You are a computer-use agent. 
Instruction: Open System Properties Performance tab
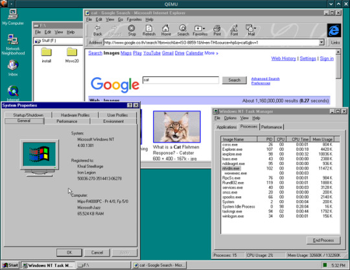tap(67, 121)
